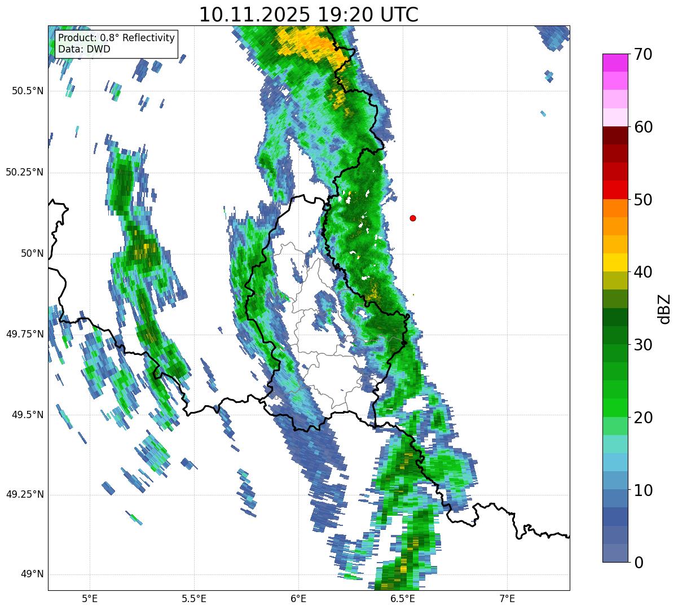Click the 49.25°N latitude label
The width and height of the screenshot is (678, 610).
point(25,494)
